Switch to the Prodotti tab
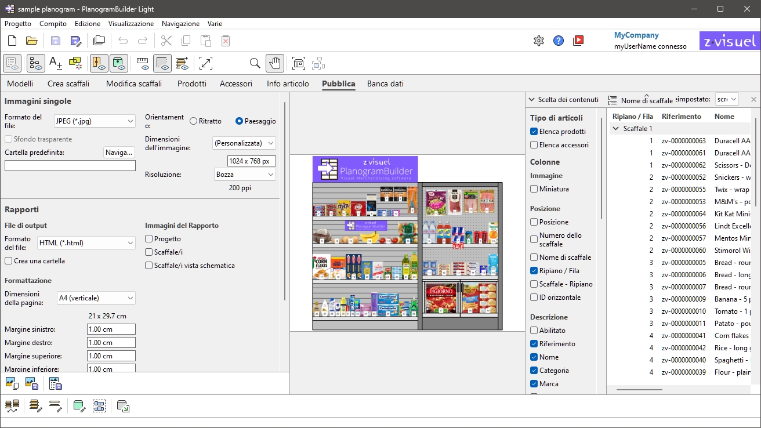 (x=192, y=84)
